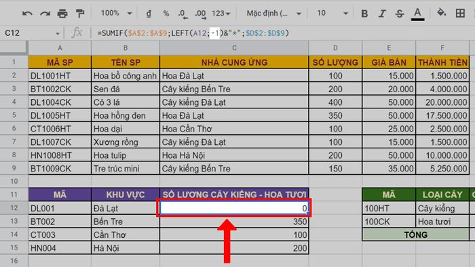Screen dimensions: 475x267
Task: Select column C header
Action: [x=234, y=48]
